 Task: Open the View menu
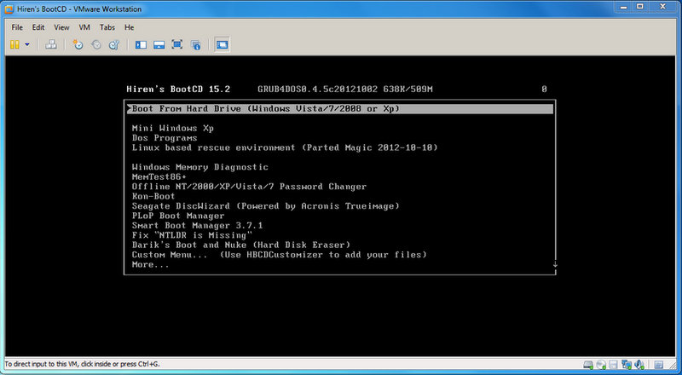61,27
